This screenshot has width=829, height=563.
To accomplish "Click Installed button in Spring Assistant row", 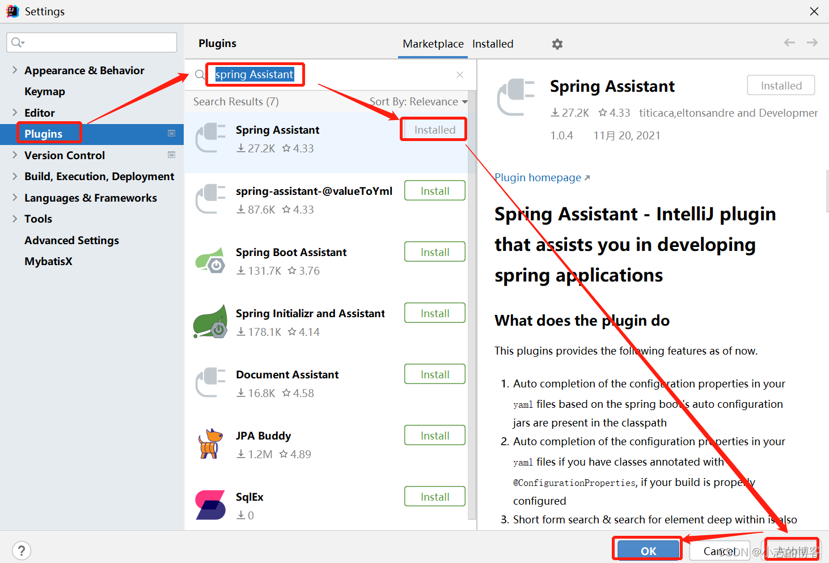I will tap(435, 130).
